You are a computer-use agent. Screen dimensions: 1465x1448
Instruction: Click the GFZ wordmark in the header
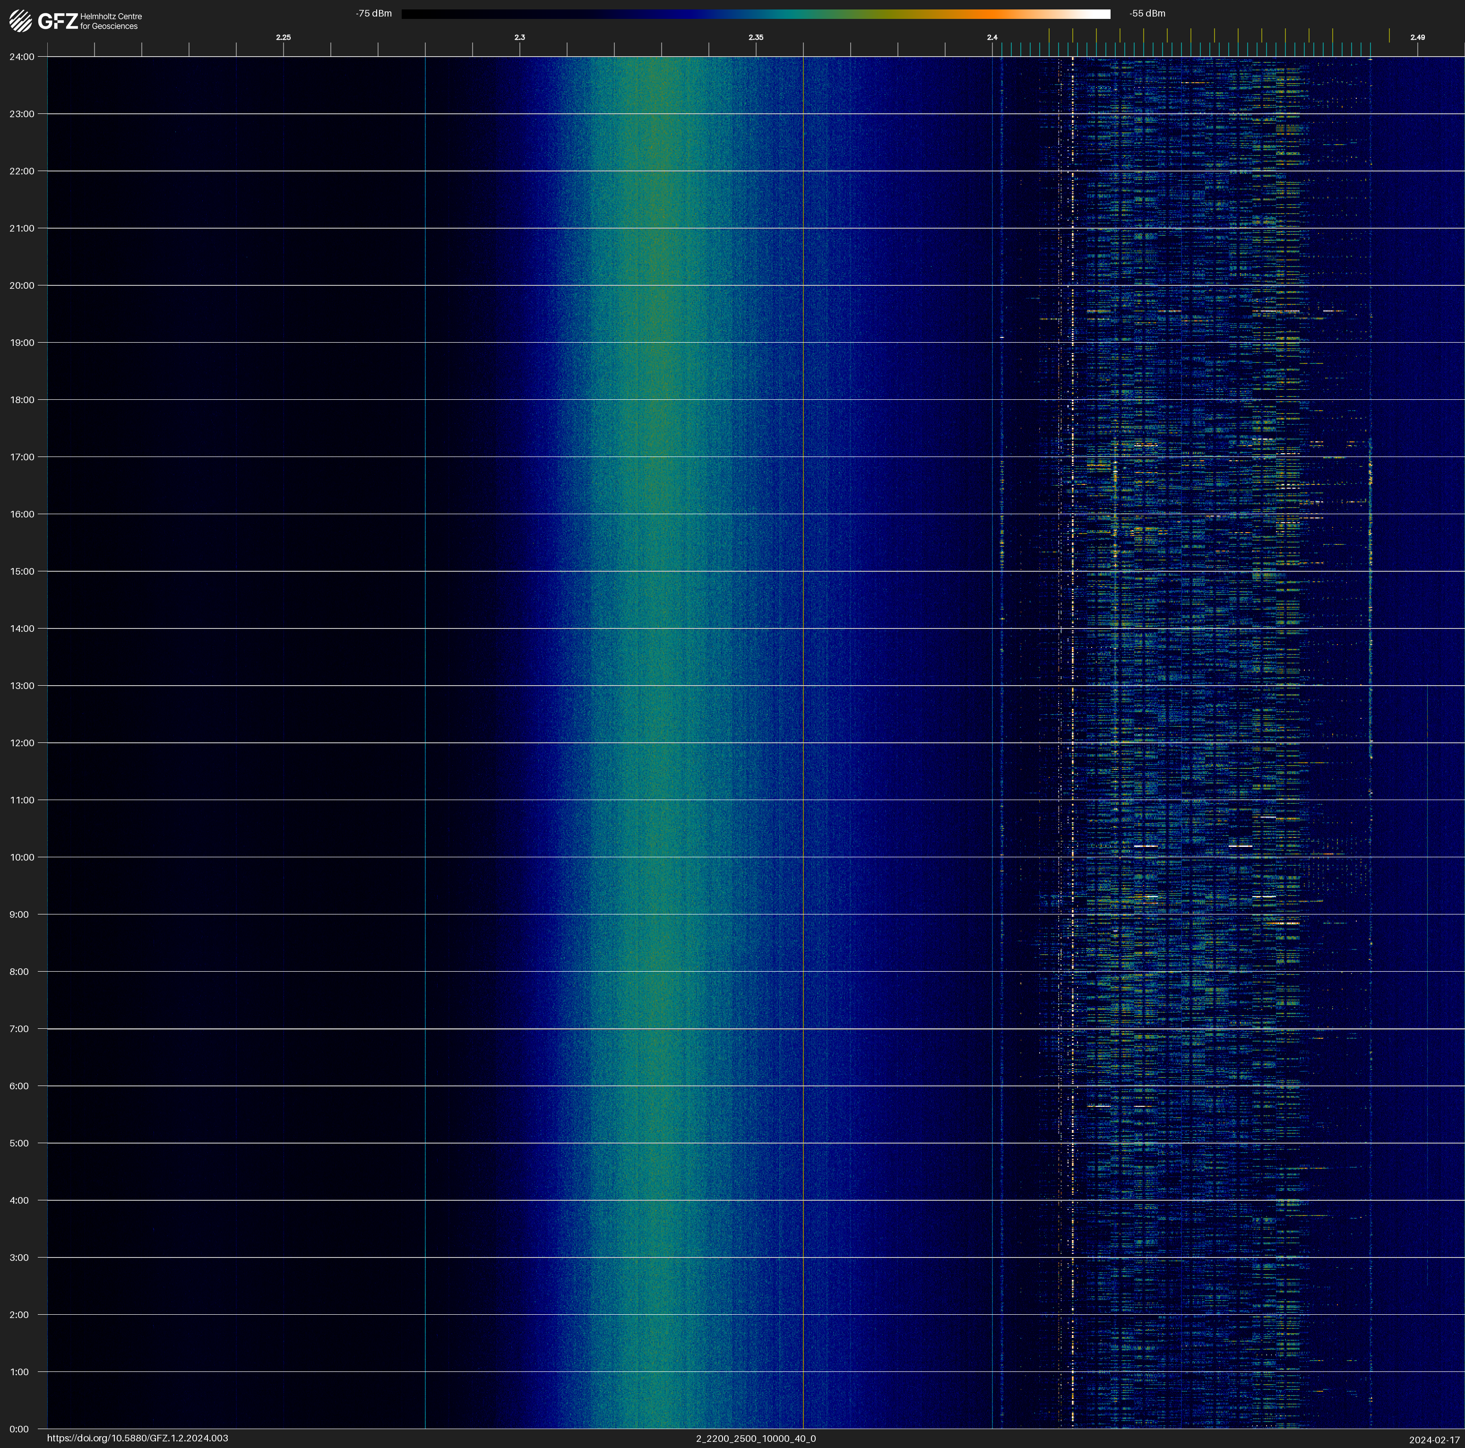[x=58, y=21]
